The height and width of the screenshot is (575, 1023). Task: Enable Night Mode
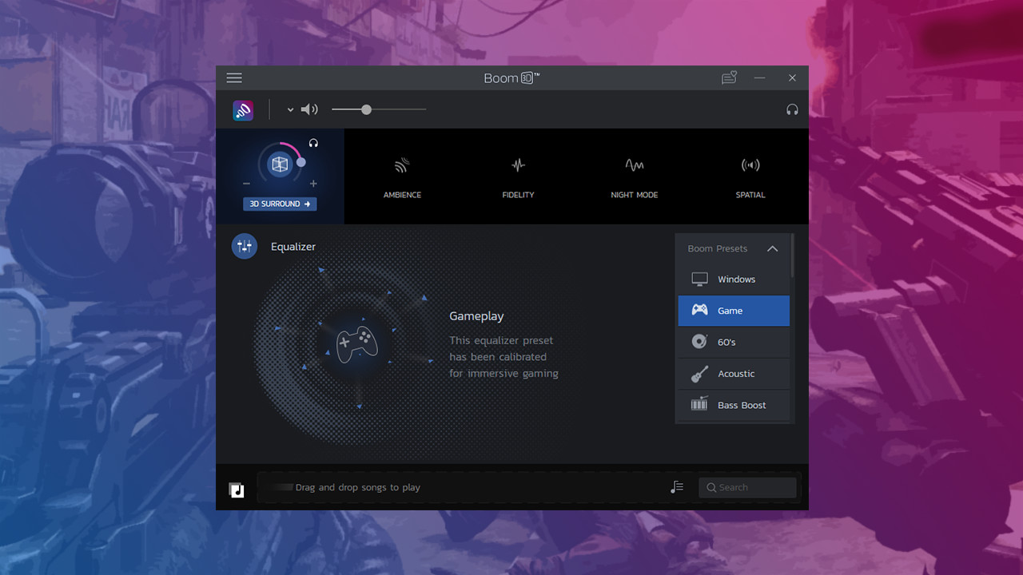[634, 176]
